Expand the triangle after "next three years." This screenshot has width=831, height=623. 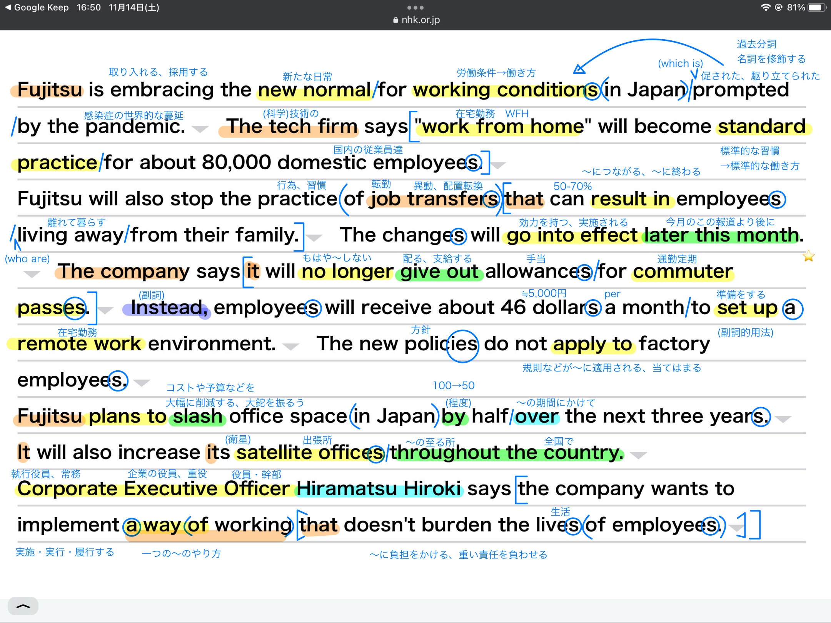point(783,419)
